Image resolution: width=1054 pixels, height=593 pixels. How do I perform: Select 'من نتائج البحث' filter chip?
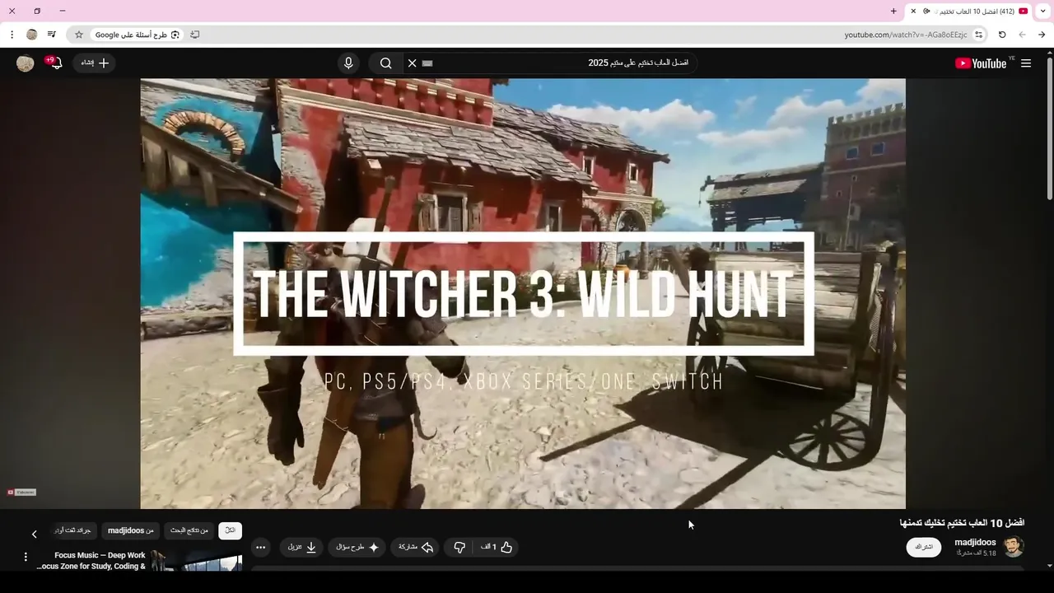pyautogui.click(x=189, y=531)
